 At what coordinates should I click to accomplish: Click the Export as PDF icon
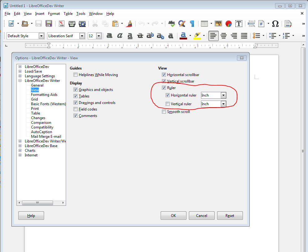point(61,24)
